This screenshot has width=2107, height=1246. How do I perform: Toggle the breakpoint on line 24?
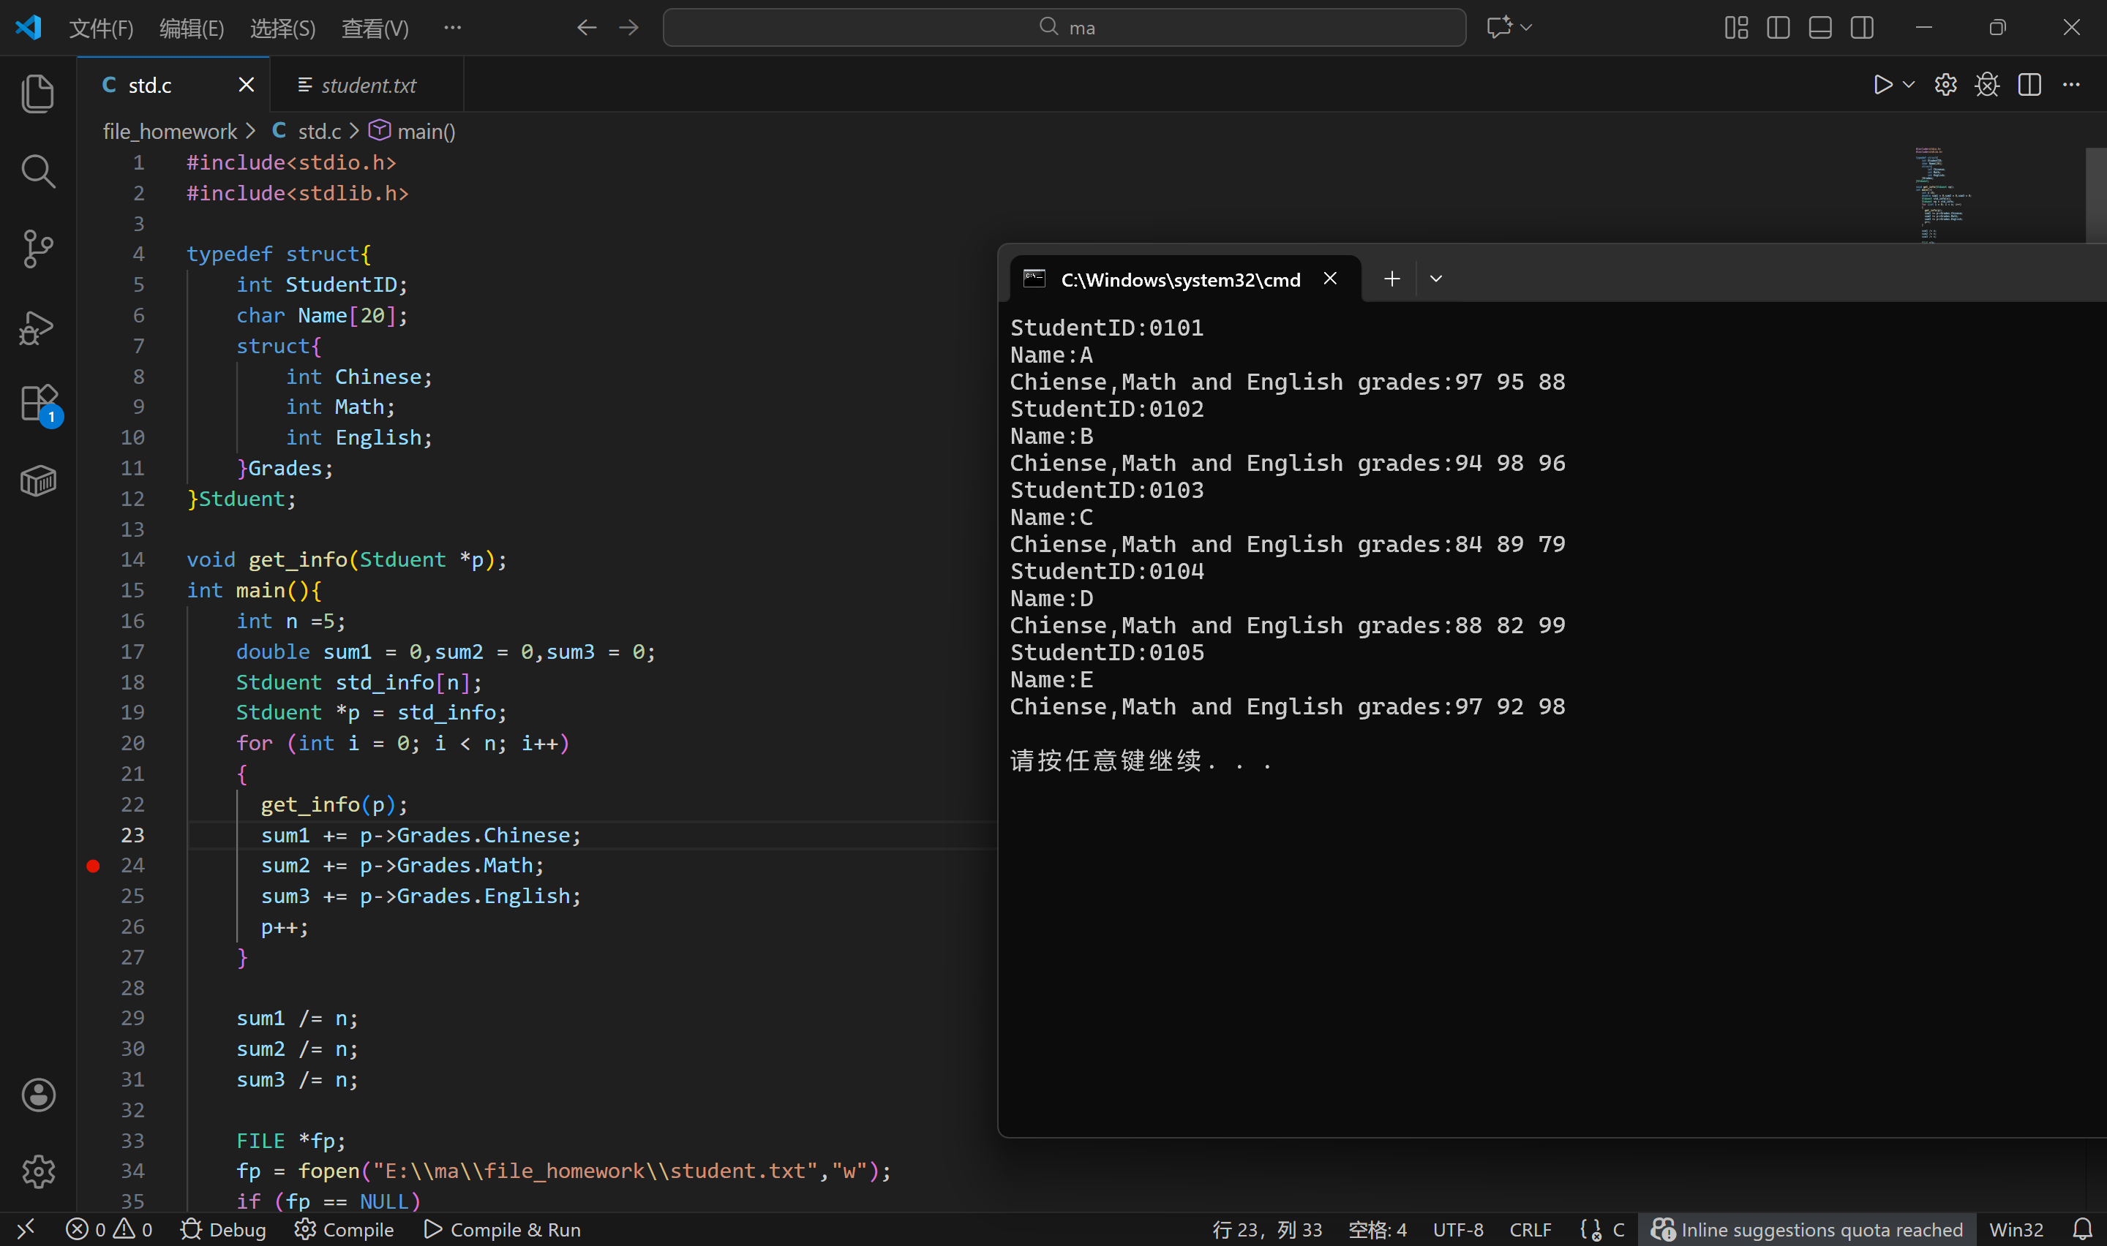click(93, 866)
